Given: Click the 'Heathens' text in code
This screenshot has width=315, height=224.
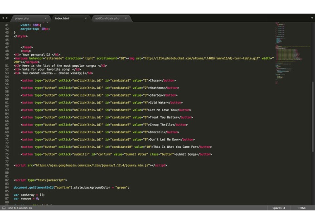Looking at the screenshot, I should [x=157, y=88].
